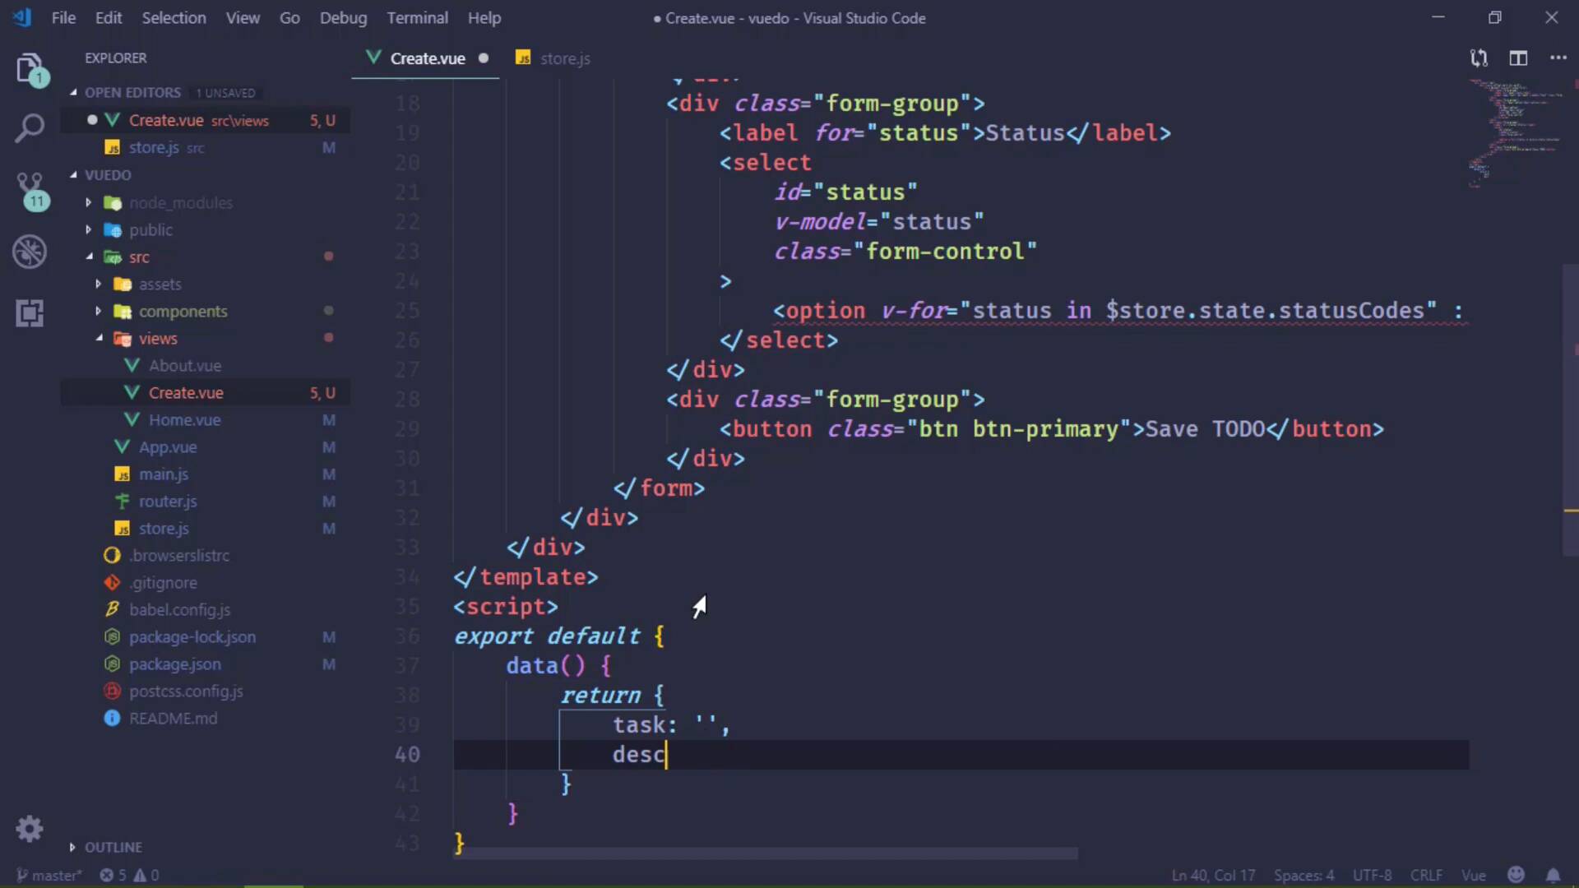The image size is (1579, 888).
Task: Click the VS Code logo in title bar
Action: click(x=22, y=17)
